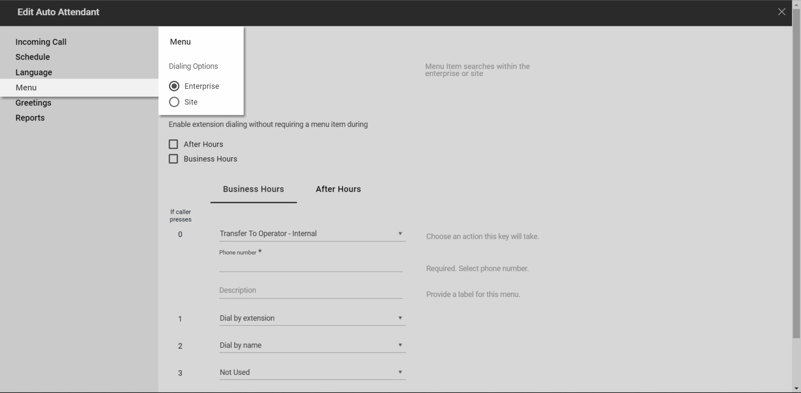This screenshot has height=393, width=801.
Task: Open key 1 Dial by extension dropdown
Action: coord(312,318)
